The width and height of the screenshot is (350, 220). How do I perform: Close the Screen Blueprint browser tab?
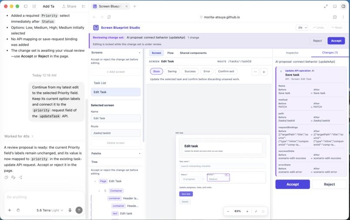click(x=126, y=6)
